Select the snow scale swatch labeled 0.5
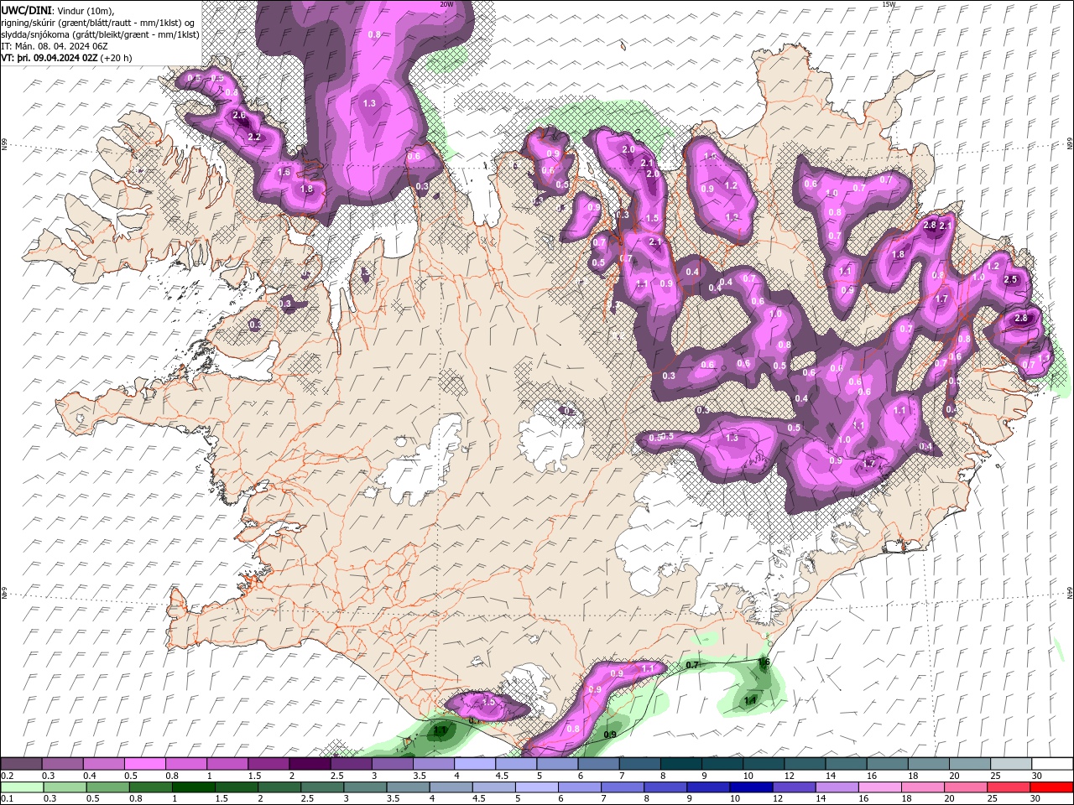Screen dimensions: 1074x805 coord(145,764)
